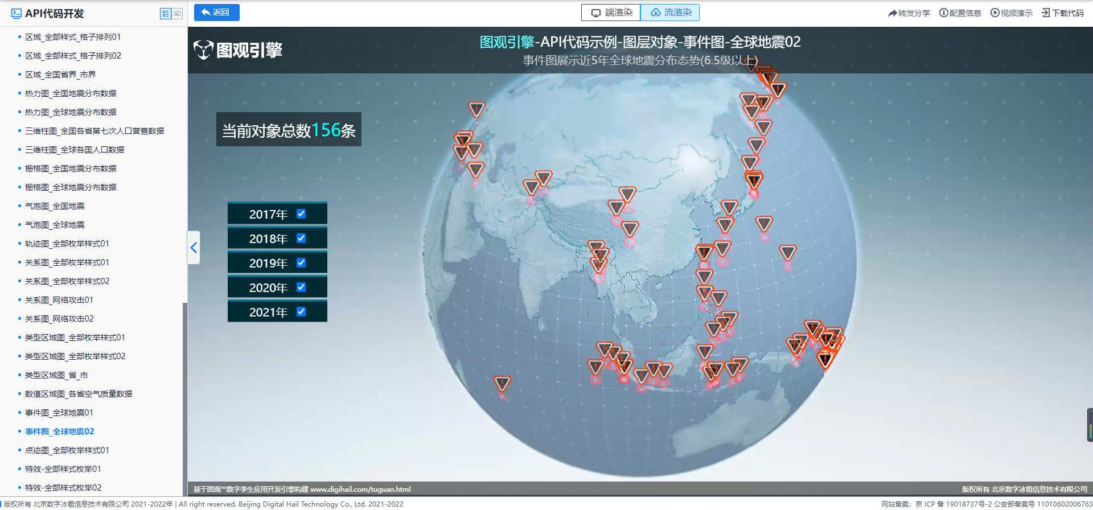The height and width of the screenshot is (510, 1093).
Task: Click the green performance meter widget
Action: (x=1090, y=425)
